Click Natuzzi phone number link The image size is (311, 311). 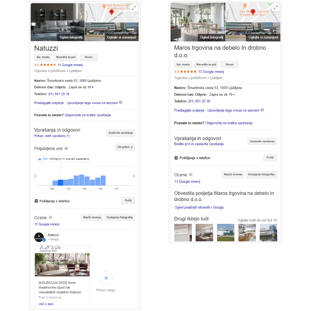pos(59,94)
